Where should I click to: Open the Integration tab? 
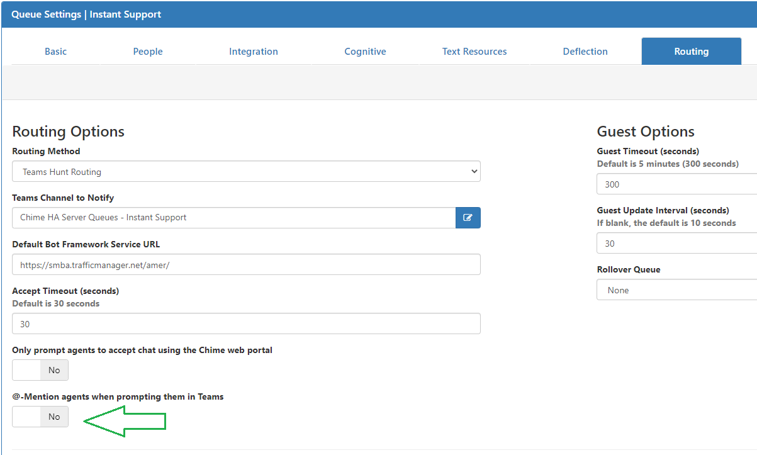point(254,52)
